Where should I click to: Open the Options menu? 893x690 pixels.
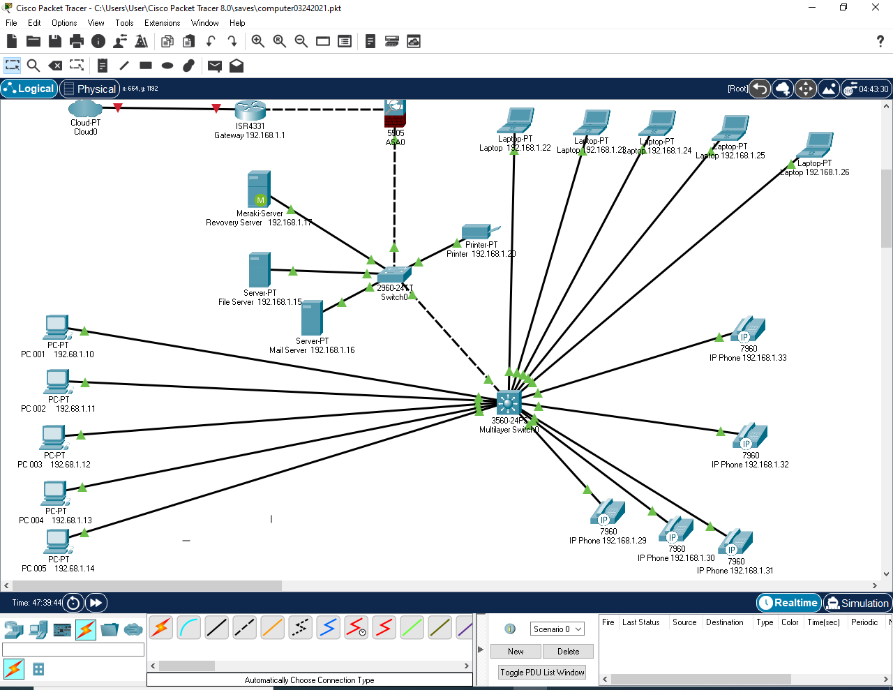[x=64, y=23]
